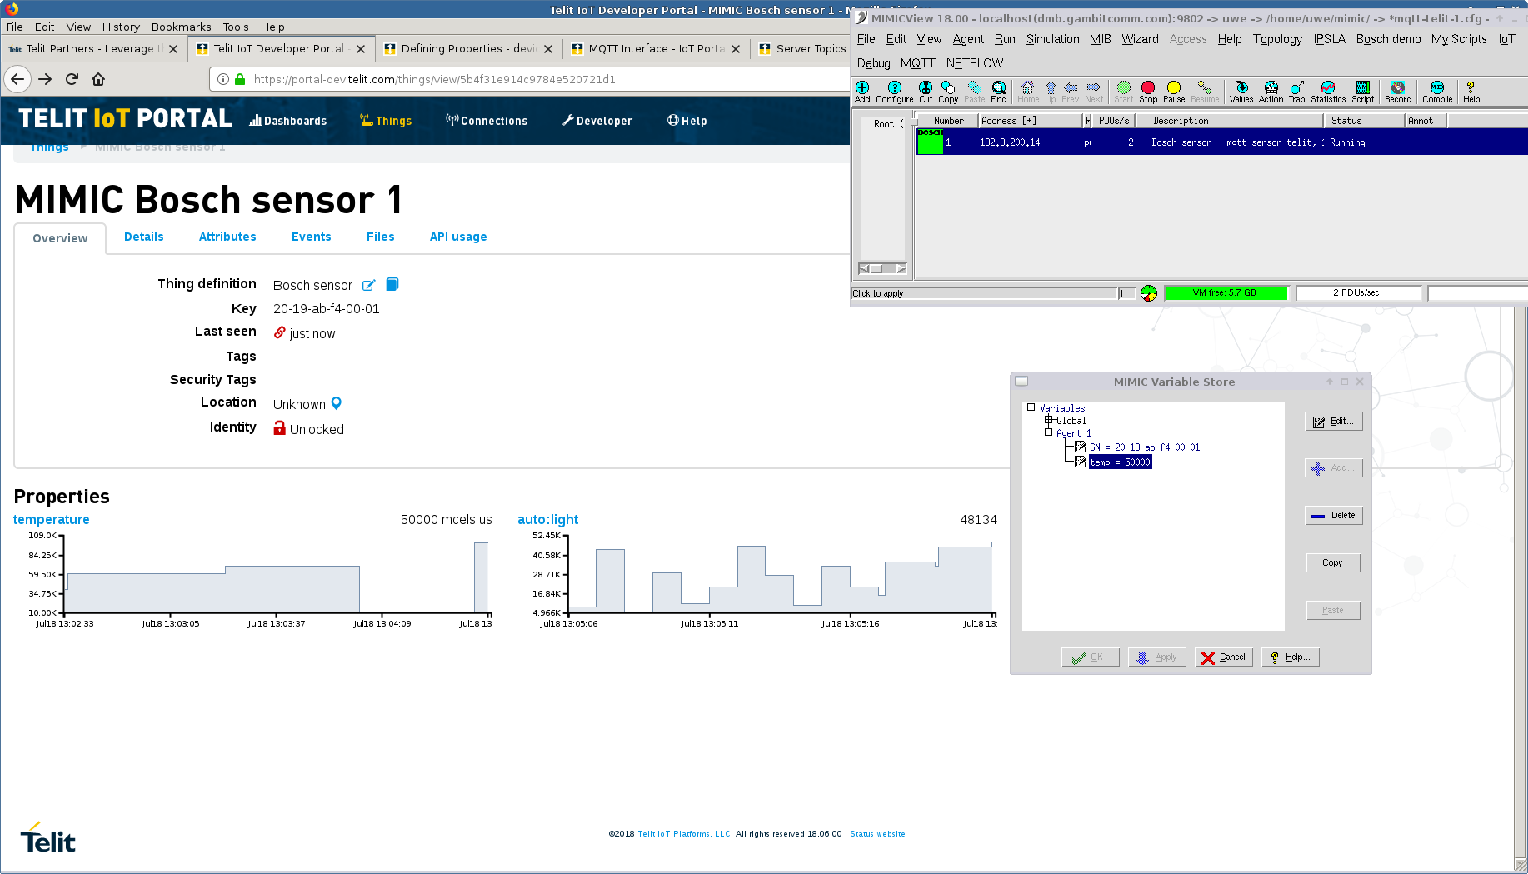The height and width of the screenshot is (874, 1528).
Task: Open the Connections menu in the Telit portal
Action: click(487, 121)
